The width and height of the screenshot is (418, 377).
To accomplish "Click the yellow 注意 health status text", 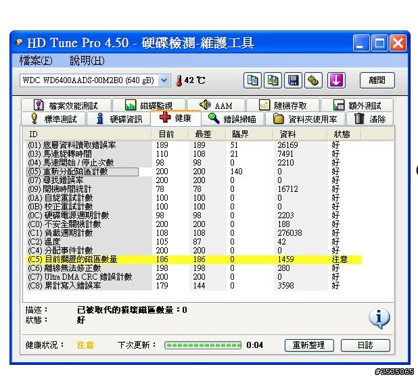I will (85, 345).
